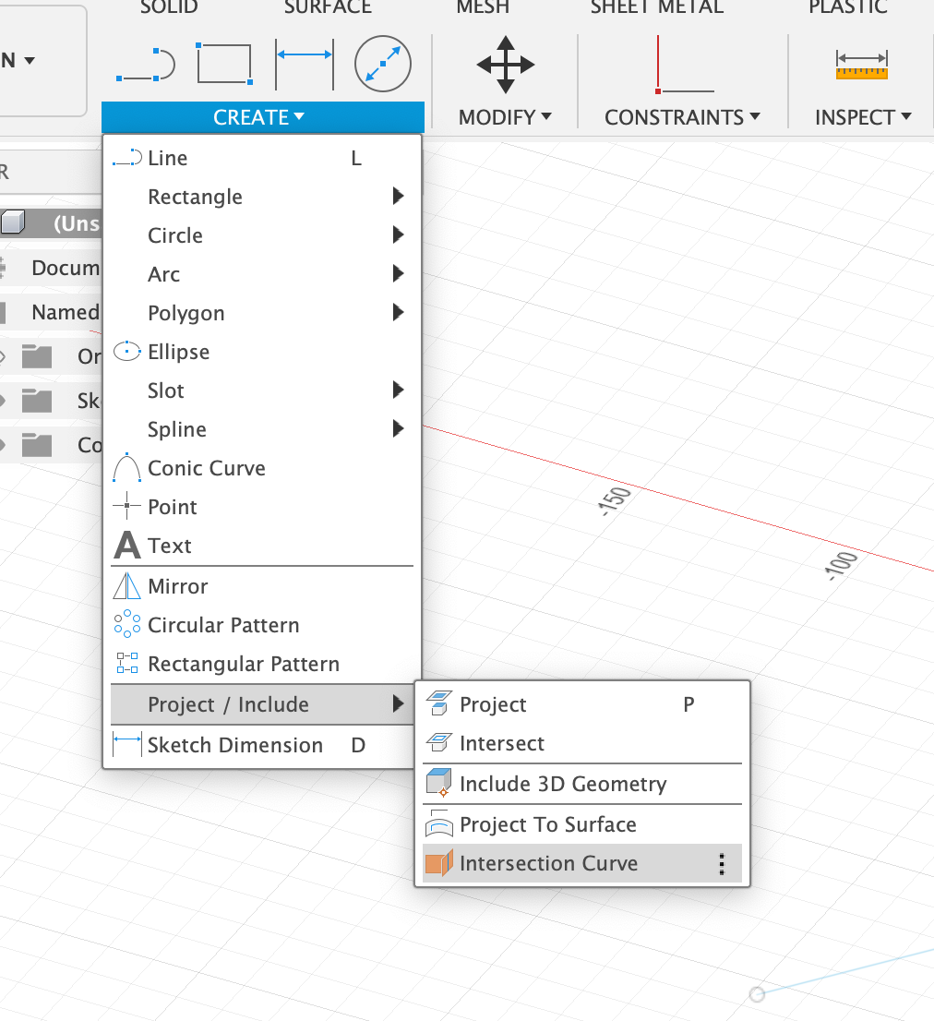Select the circle diameter tool icon in the toolbar
The height and width of the screenshot is (1021, 934).
coord(382,64)
